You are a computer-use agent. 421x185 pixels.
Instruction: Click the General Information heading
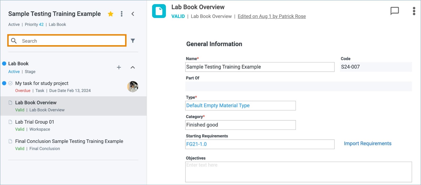[214, 44]
